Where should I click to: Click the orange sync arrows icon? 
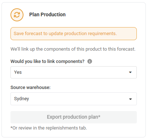17,15
